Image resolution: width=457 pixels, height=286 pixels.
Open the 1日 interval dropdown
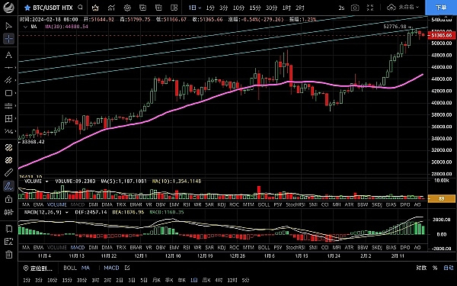point(195,8)
